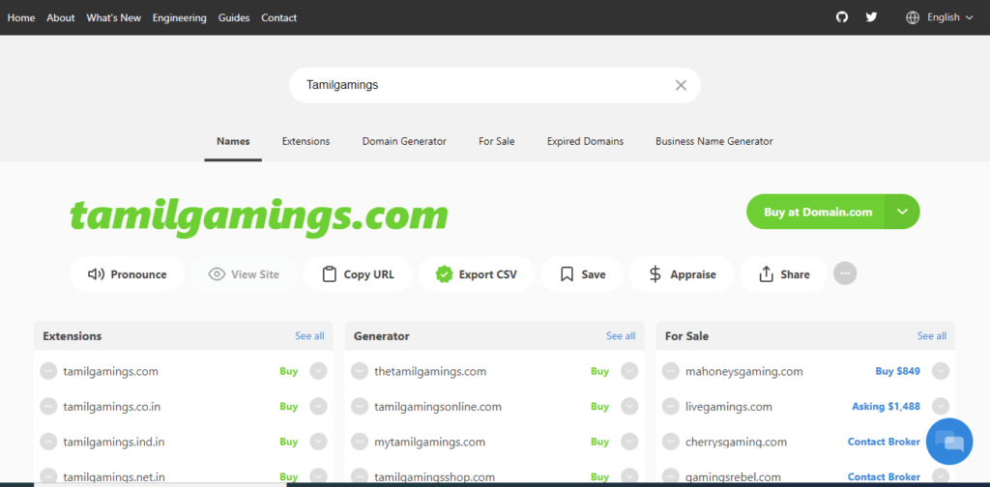Click Buy for thetamilgamings.com

coord(599,371)
